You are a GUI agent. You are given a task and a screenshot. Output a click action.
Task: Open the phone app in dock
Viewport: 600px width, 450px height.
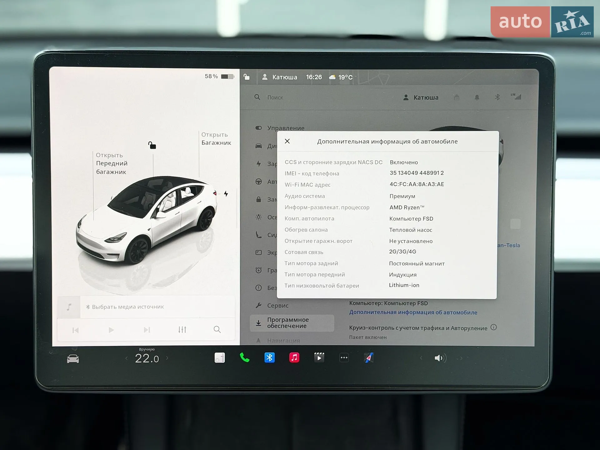click(x=244, y=357)
